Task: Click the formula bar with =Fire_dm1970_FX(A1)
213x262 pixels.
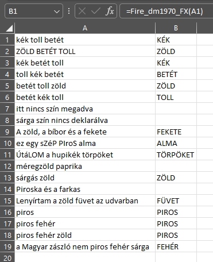Action: tap(166, 11)
